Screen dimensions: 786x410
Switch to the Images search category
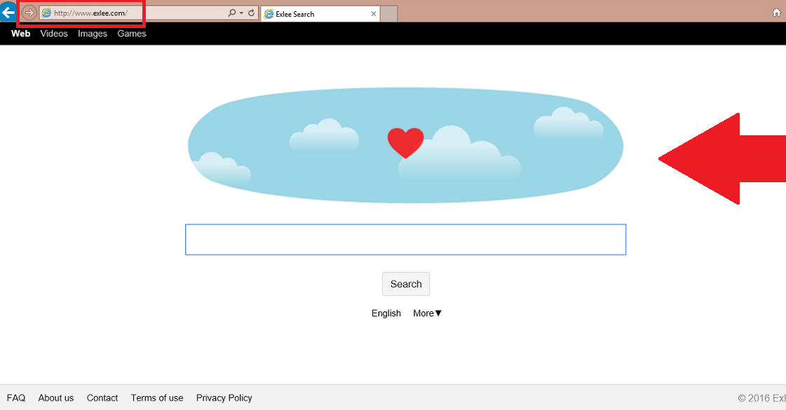click(x=93, y=34)
